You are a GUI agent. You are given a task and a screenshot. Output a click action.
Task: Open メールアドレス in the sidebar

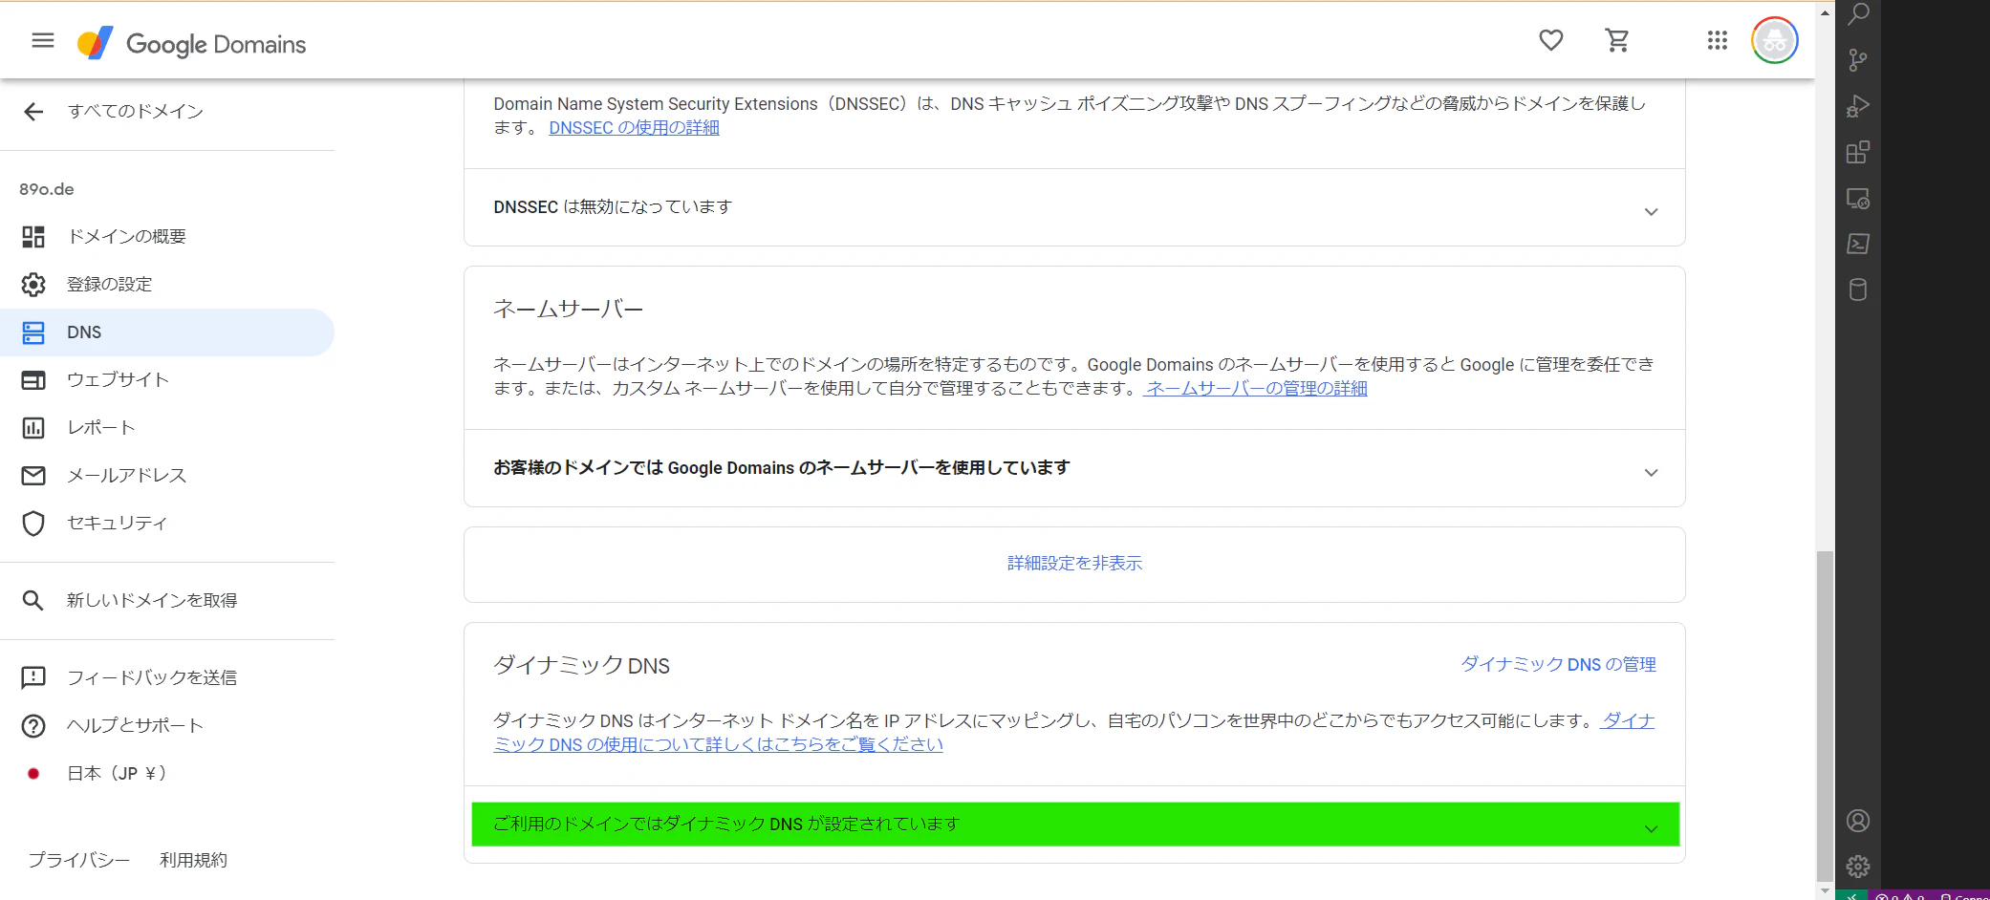167,476
